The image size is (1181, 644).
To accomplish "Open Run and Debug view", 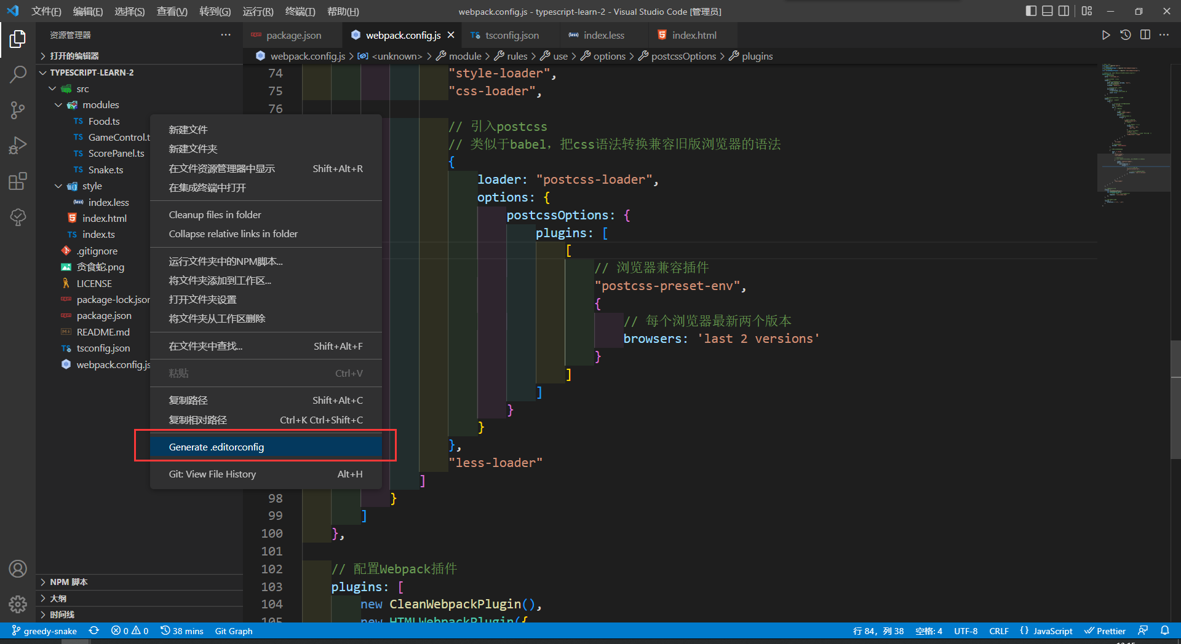I will point(18,146).
